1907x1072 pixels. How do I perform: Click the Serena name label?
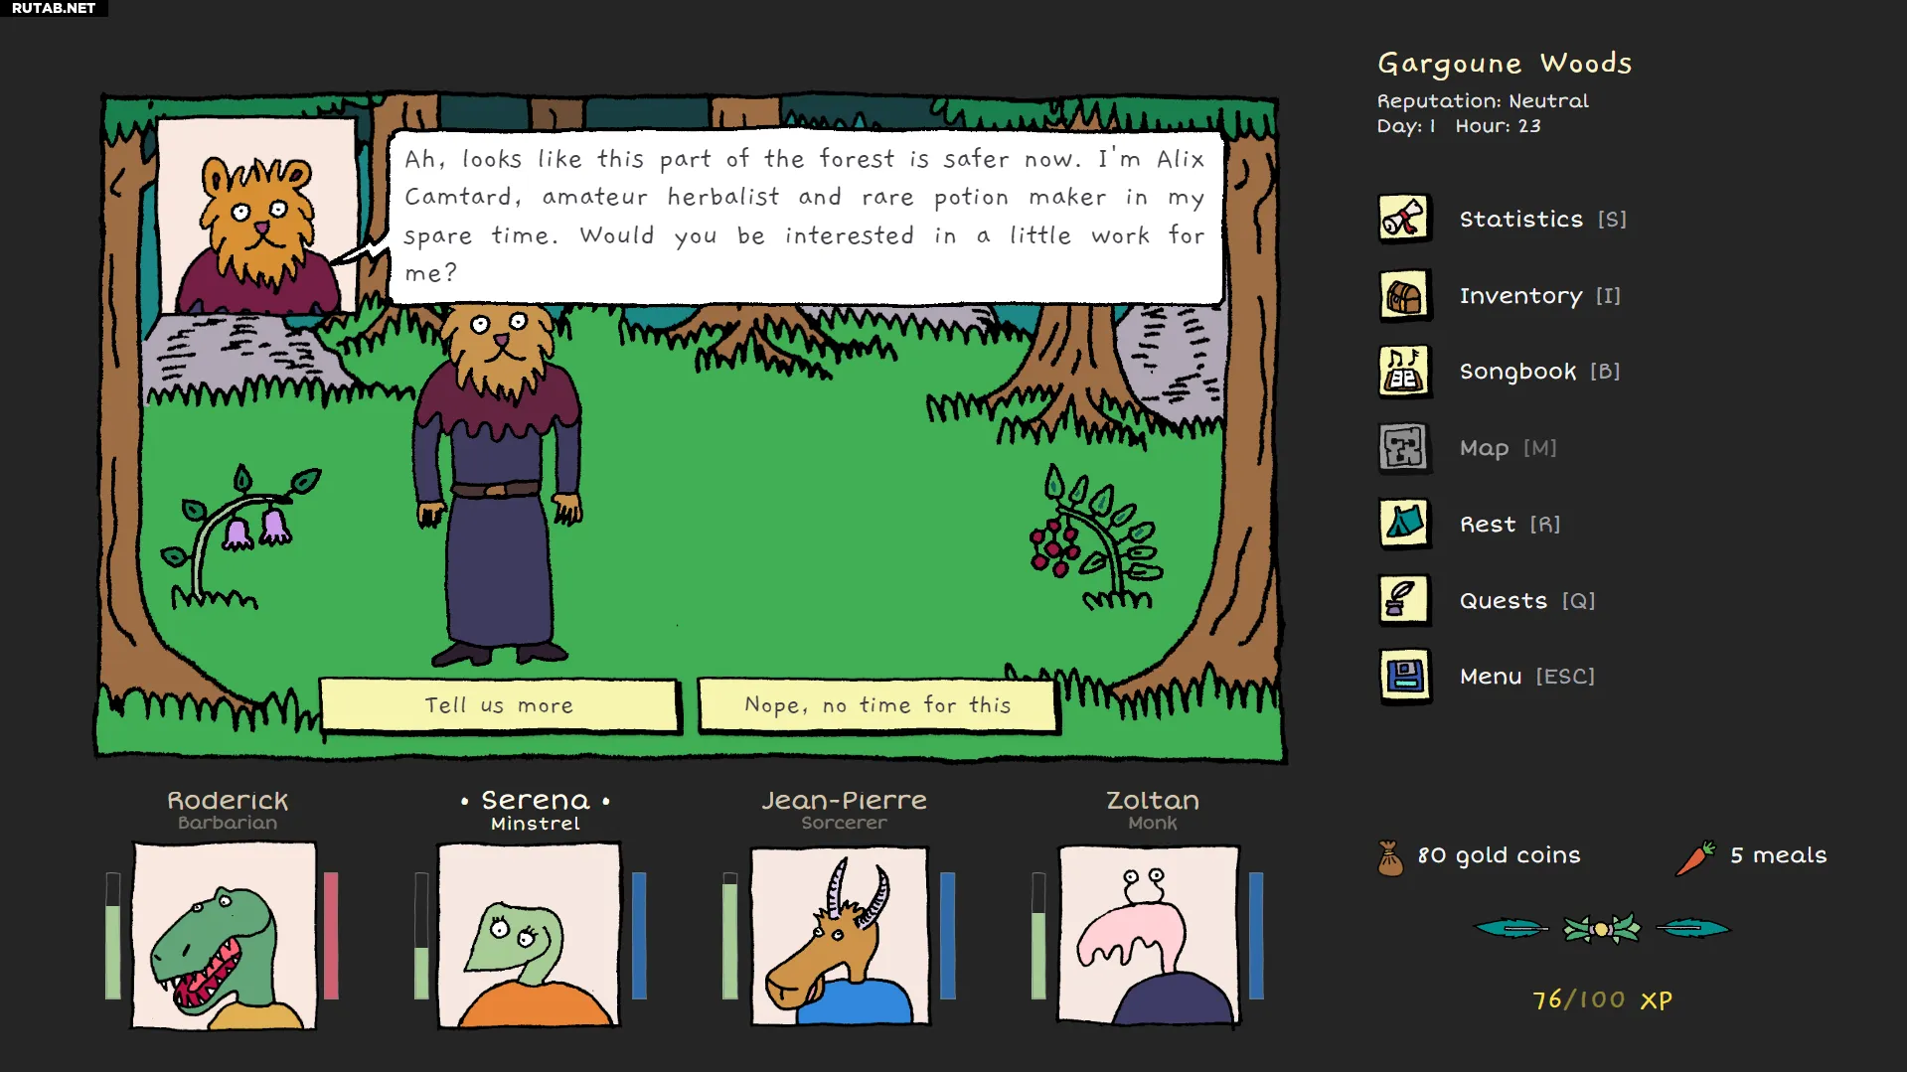pos(536,800)
